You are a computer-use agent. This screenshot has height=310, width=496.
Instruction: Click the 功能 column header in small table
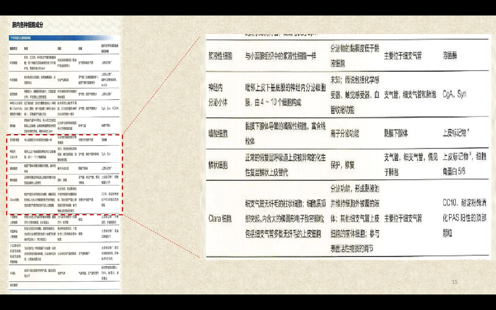[59, 49]
